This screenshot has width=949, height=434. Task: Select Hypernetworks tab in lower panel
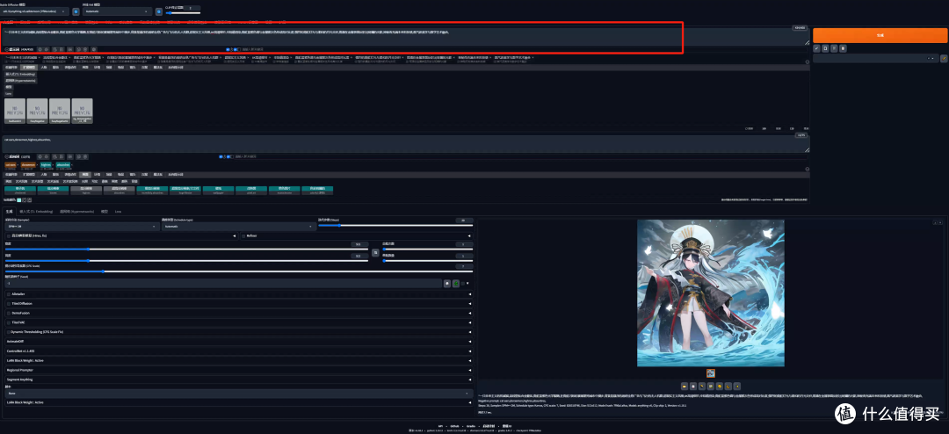pos(77,212)
